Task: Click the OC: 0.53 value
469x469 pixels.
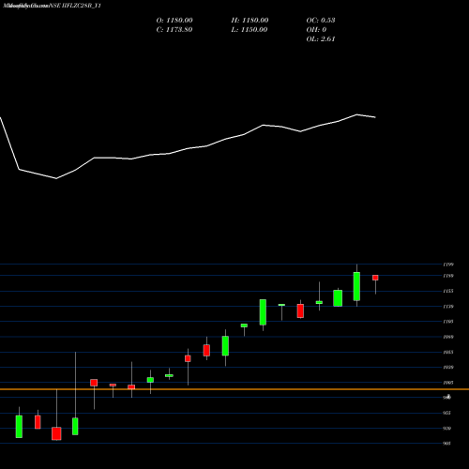Action: pyautogui.click(x=321, y=21)
